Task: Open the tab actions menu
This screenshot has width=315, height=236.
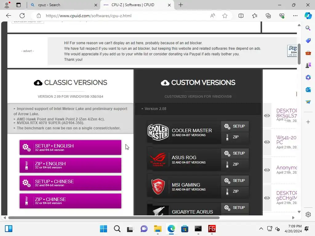Action: (x=18, y=5)
